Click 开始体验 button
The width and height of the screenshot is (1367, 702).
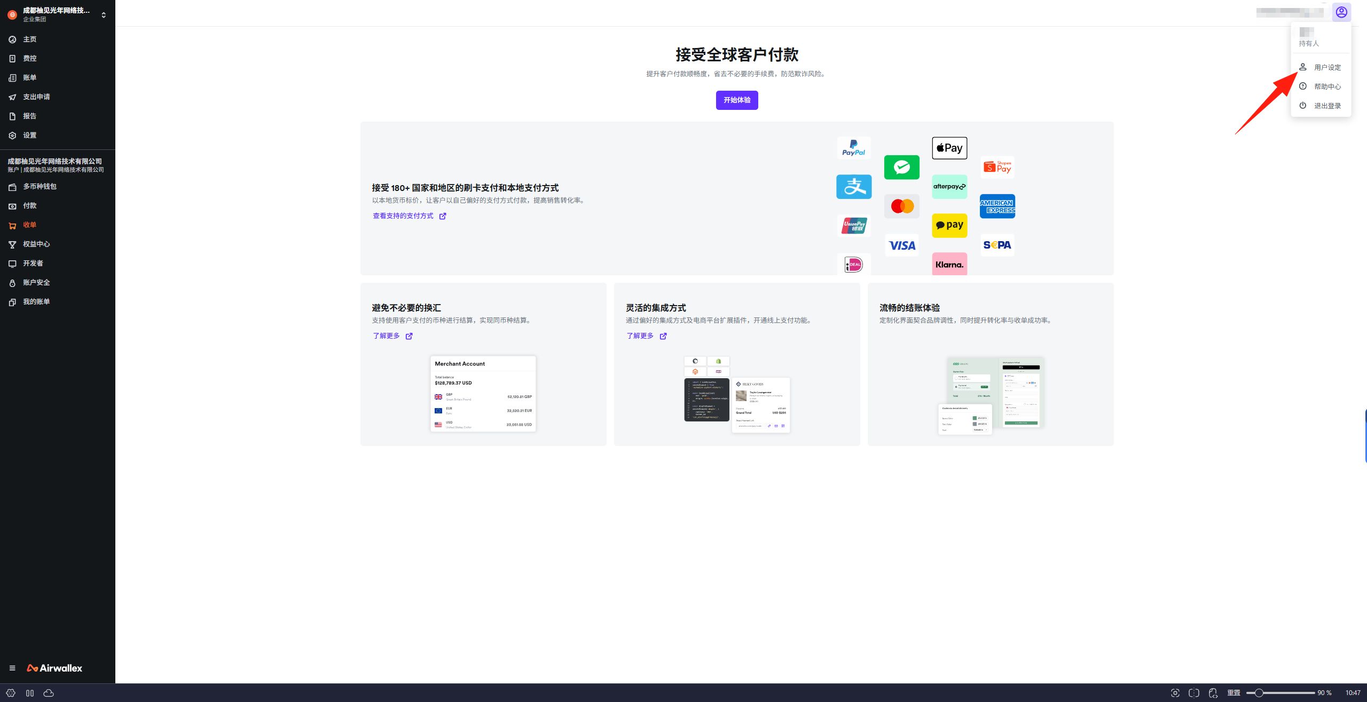737,100
